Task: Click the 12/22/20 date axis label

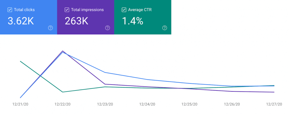Action: pos(63,104)
